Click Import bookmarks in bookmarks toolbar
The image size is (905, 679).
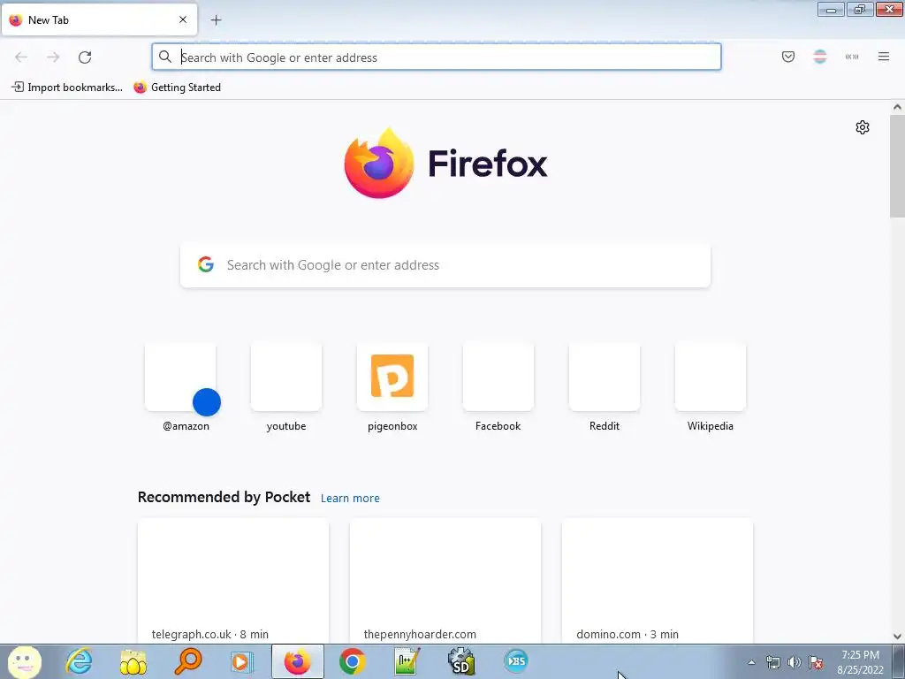[x=67, y=88]
